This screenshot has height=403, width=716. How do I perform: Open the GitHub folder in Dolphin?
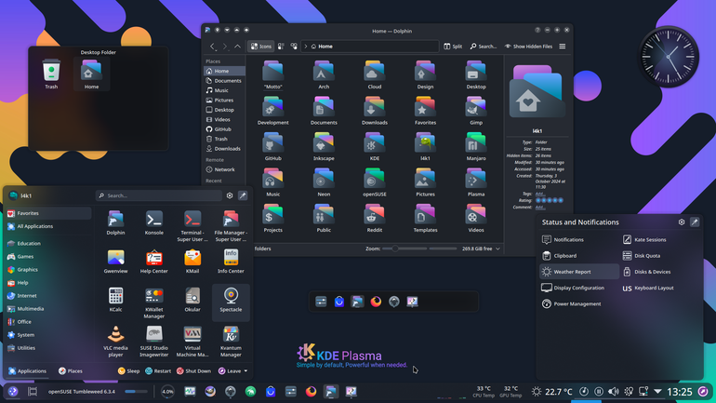272,147
